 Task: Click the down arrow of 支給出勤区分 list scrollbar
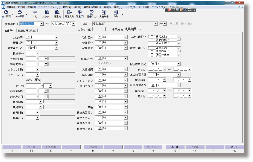179,44
